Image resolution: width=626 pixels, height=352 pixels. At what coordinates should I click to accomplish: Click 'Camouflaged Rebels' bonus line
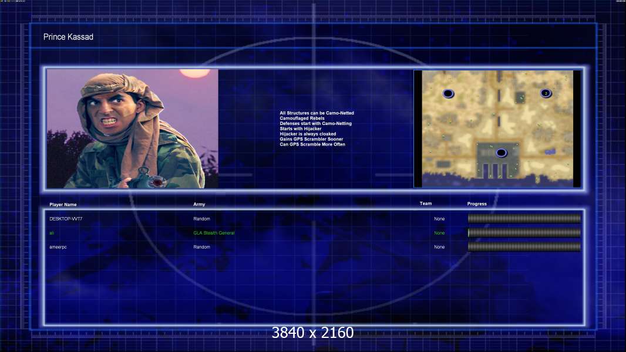click(x=302, y=119)
